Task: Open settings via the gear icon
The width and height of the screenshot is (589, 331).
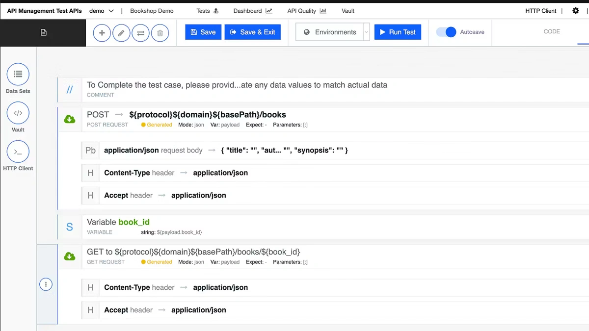Action: pyautogui.click(x=576, y=11)
